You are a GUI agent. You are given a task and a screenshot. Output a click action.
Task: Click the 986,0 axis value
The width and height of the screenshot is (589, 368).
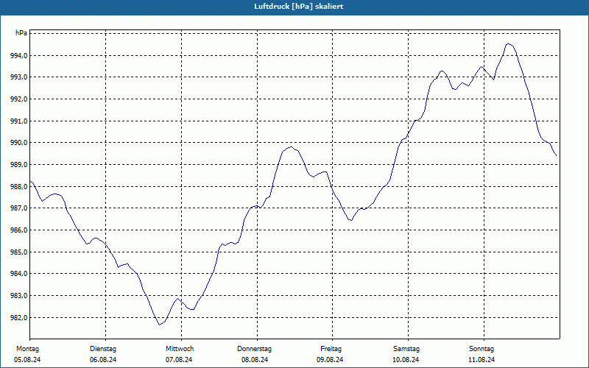point(18,230)
